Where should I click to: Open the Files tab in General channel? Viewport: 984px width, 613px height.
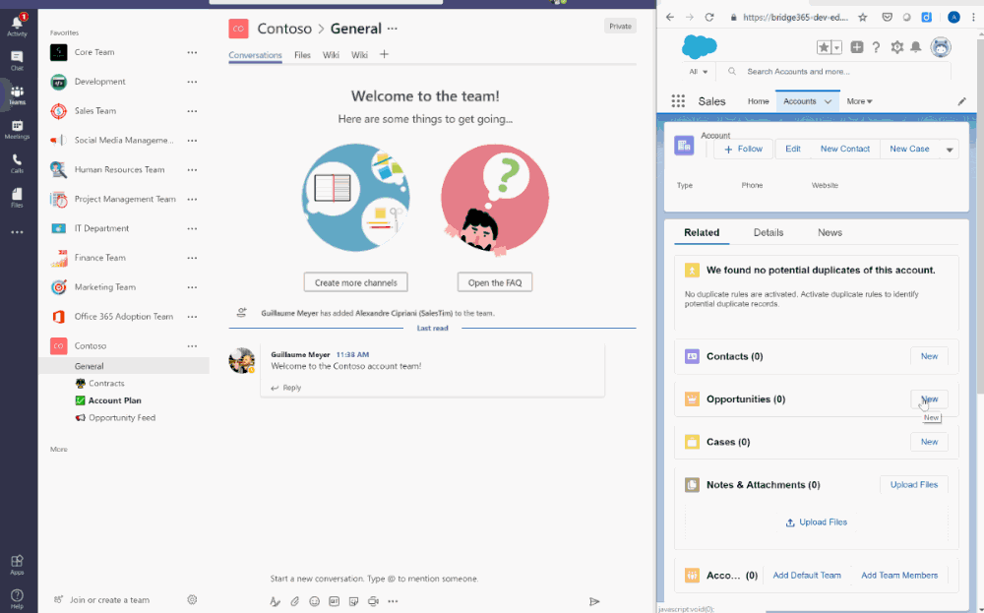[302, 55]
